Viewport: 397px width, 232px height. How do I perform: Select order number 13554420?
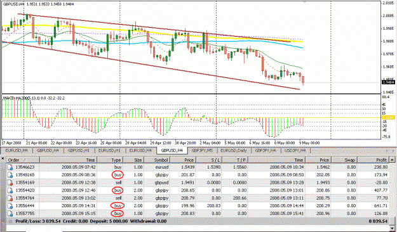[x=25, y=190]
